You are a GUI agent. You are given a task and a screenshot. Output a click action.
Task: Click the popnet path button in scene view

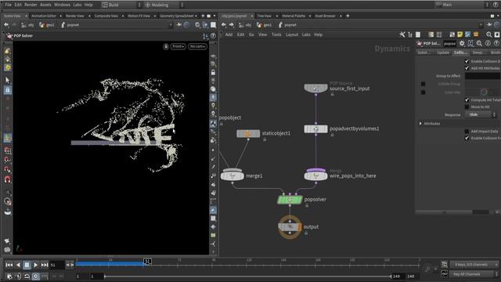[x=70, y=24]
